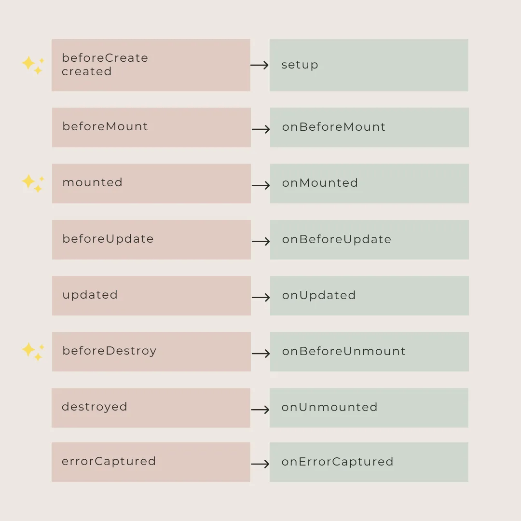
Task: Click the destroyed box
Action: (x=151, y=408)
